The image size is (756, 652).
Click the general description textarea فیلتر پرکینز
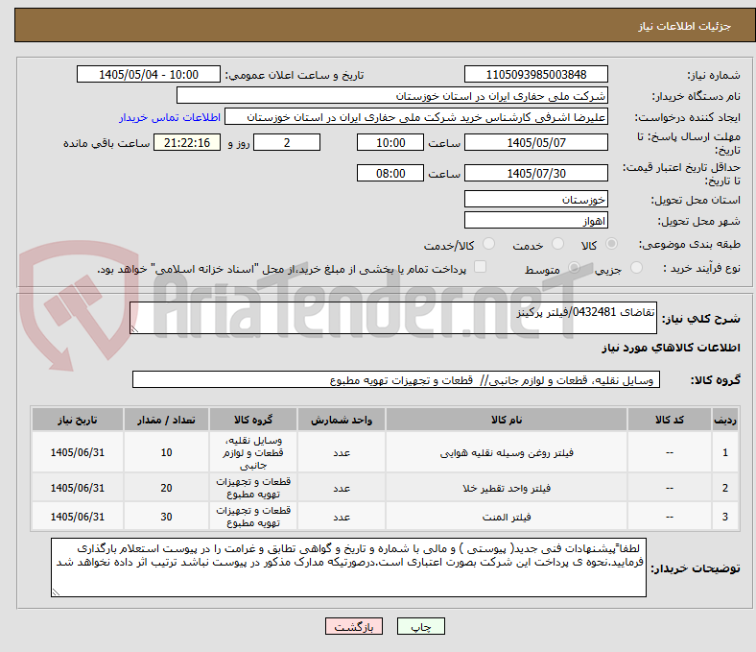393,318
